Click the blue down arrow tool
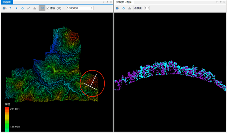227x133 pixels. click(16, 8)
